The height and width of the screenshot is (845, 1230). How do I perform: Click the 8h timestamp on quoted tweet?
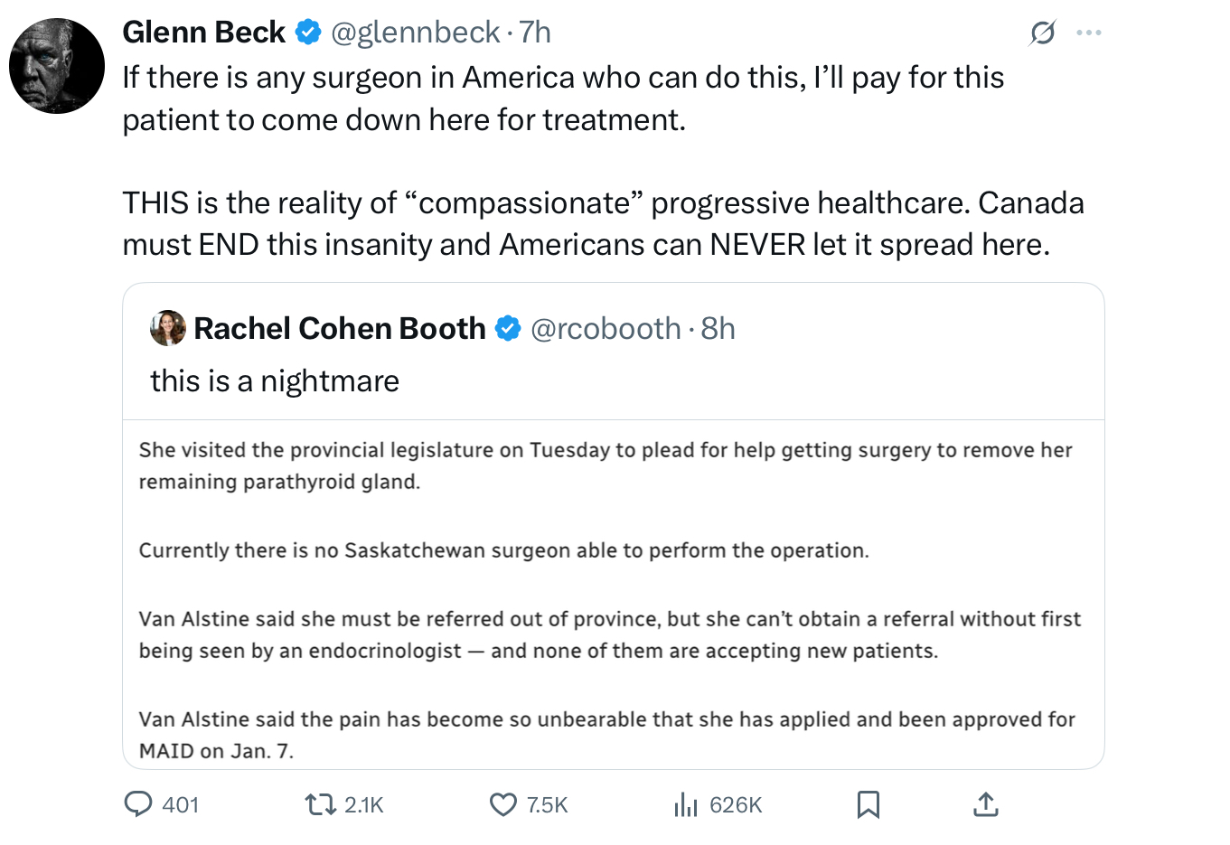pos(718,328)
